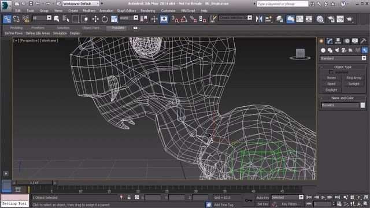Image resolution: width=370 pixels, height=208 pixels.
Task: Open the Create Selection Set dropdown
Action: [235, 18]
